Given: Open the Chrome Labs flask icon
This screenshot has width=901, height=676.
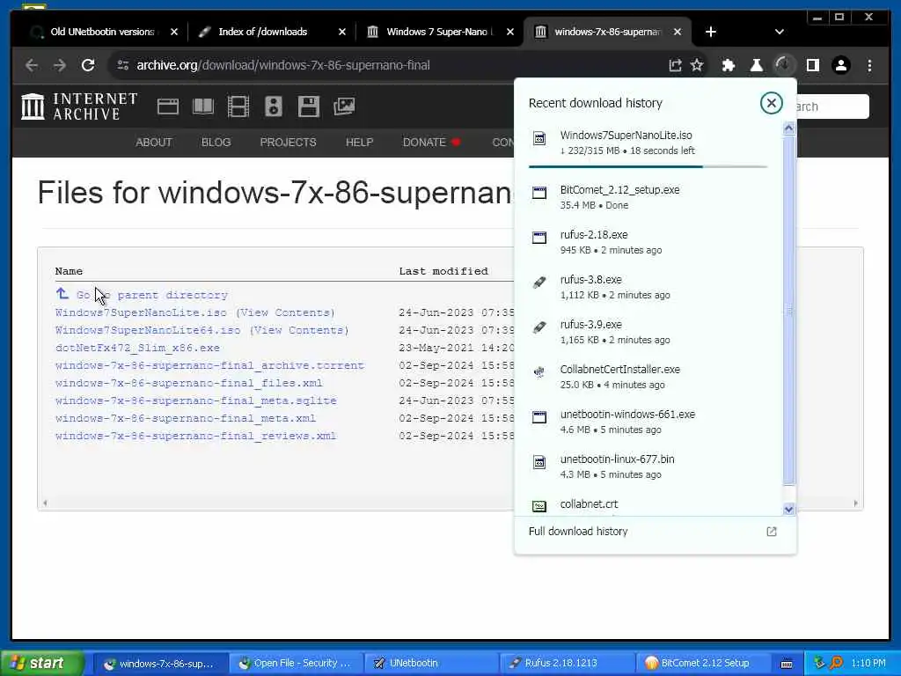Looking at the screenshot, I should click(756, 65).
